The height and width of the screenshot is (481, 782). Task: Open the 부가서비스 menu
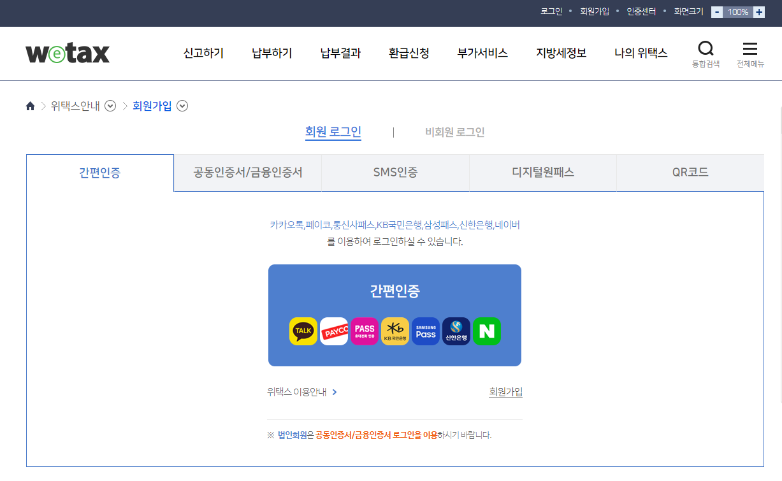[482, 54]
